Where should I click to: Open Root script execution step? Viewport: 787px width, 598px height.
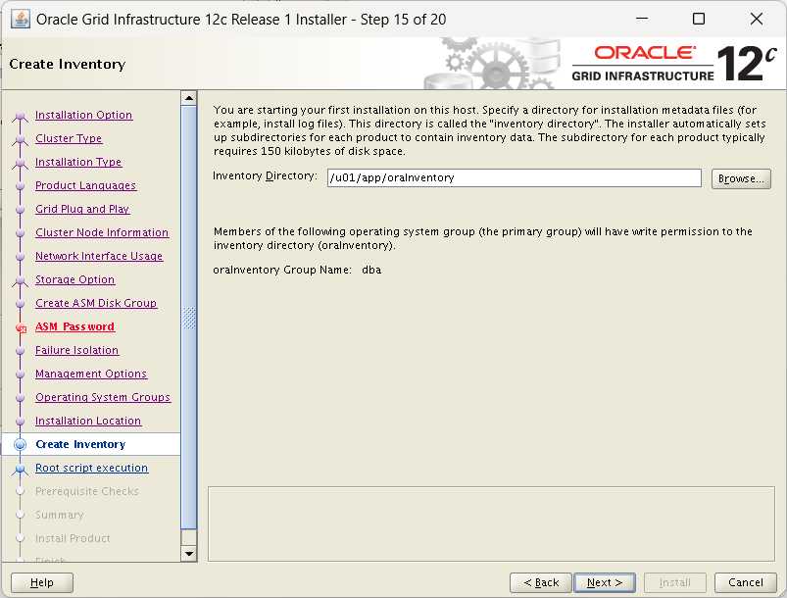[x=92, y=468]
